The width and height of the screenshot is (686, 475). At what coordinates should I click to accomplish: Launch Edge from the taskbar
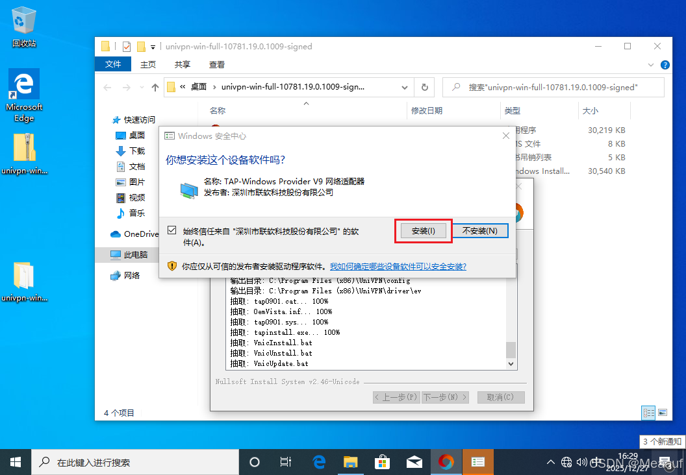(x=319, y=462)
